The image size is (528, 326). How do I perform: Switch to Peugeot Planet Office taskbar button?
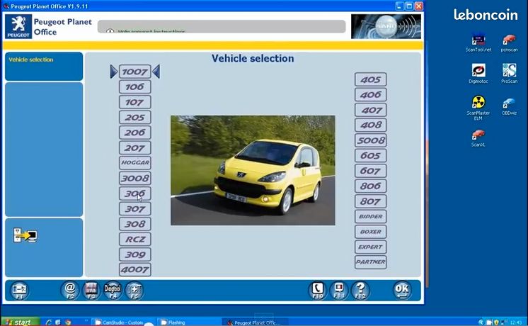point(255,322)
